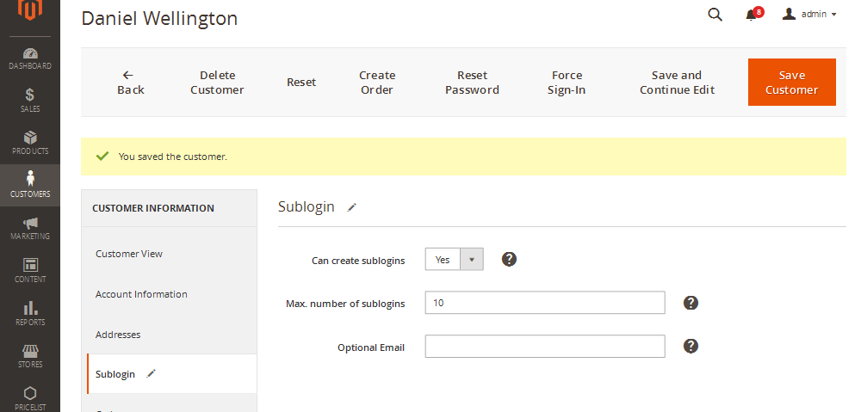Focus the Max. number of sublogins field
Image resolution: width=861 pixels, height=412 pixels.
[x=545, y=302]
